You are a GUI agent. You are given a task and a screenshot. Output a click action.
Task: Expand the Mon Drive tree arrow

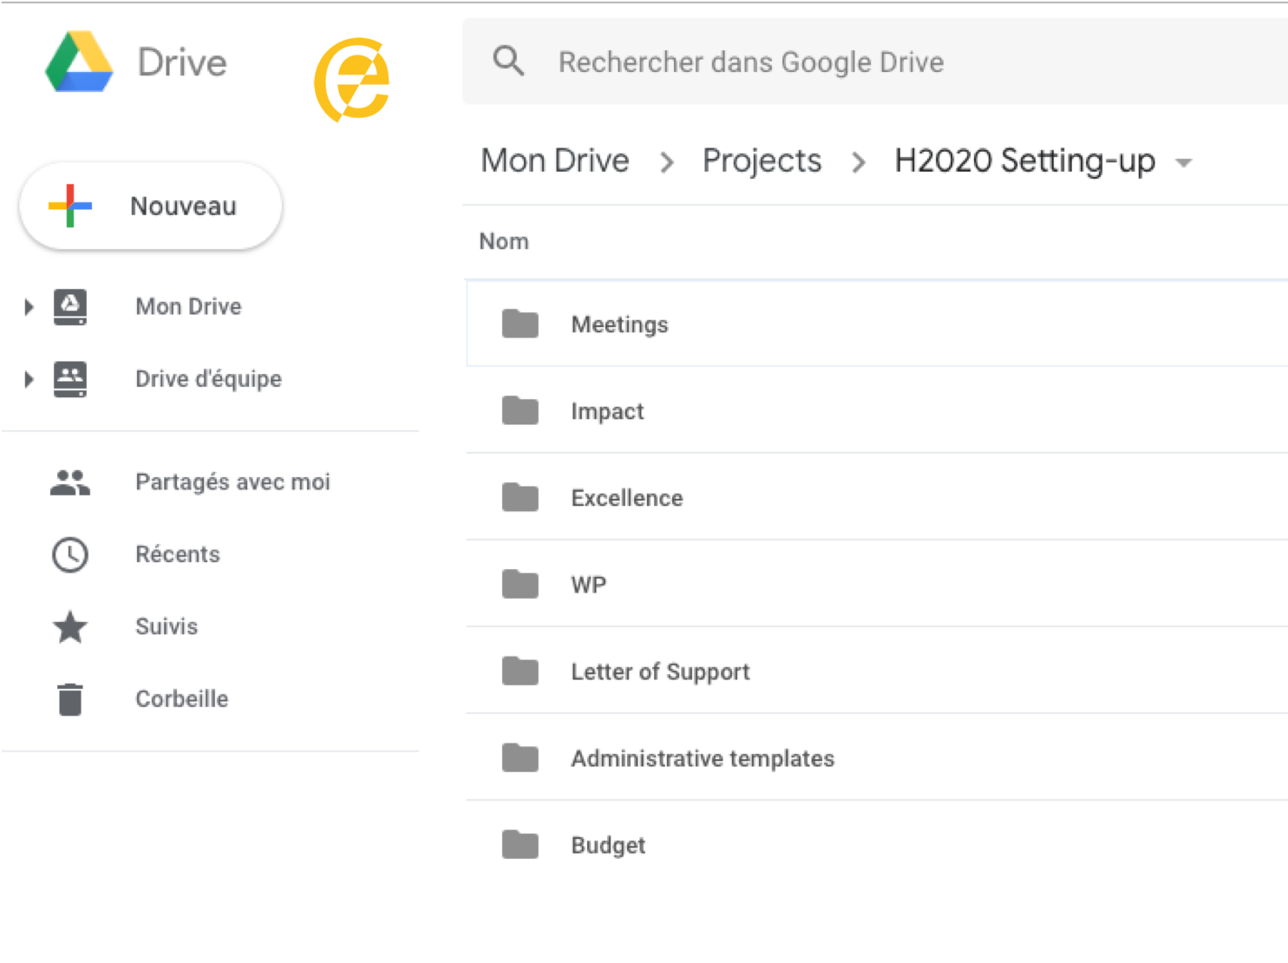pyautogui.click(x=29, y=307)
